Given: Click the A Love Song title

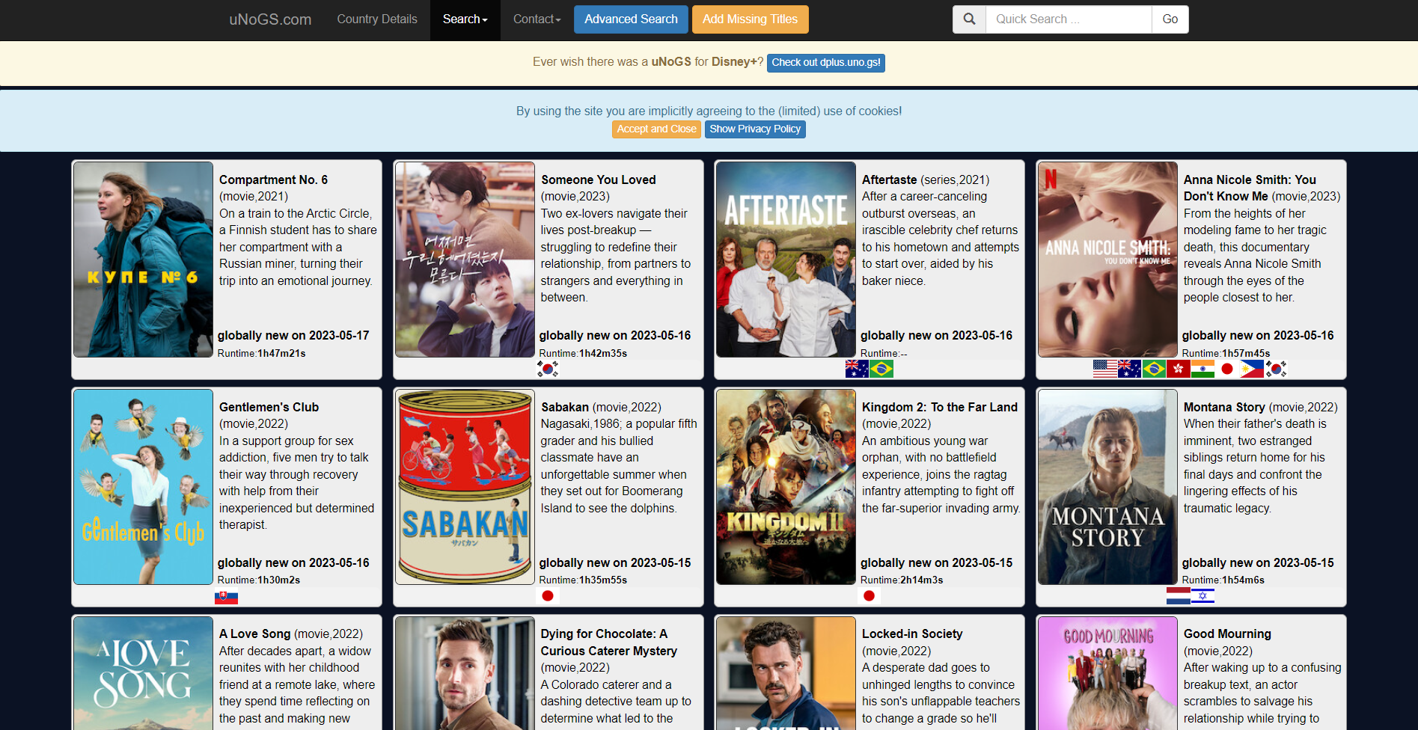Looking at the screenshot, I should (254, 634).
